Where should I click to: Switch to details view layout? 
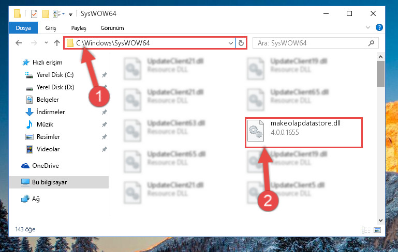(x=366, y=230)
